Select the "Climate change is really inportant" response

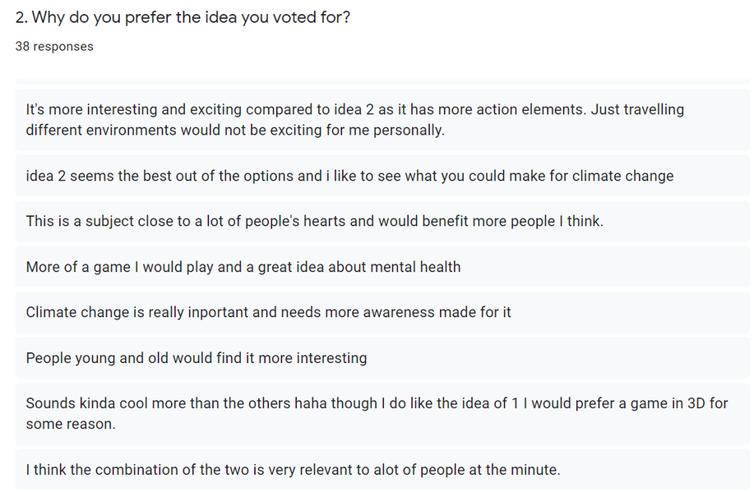[268, 312]
